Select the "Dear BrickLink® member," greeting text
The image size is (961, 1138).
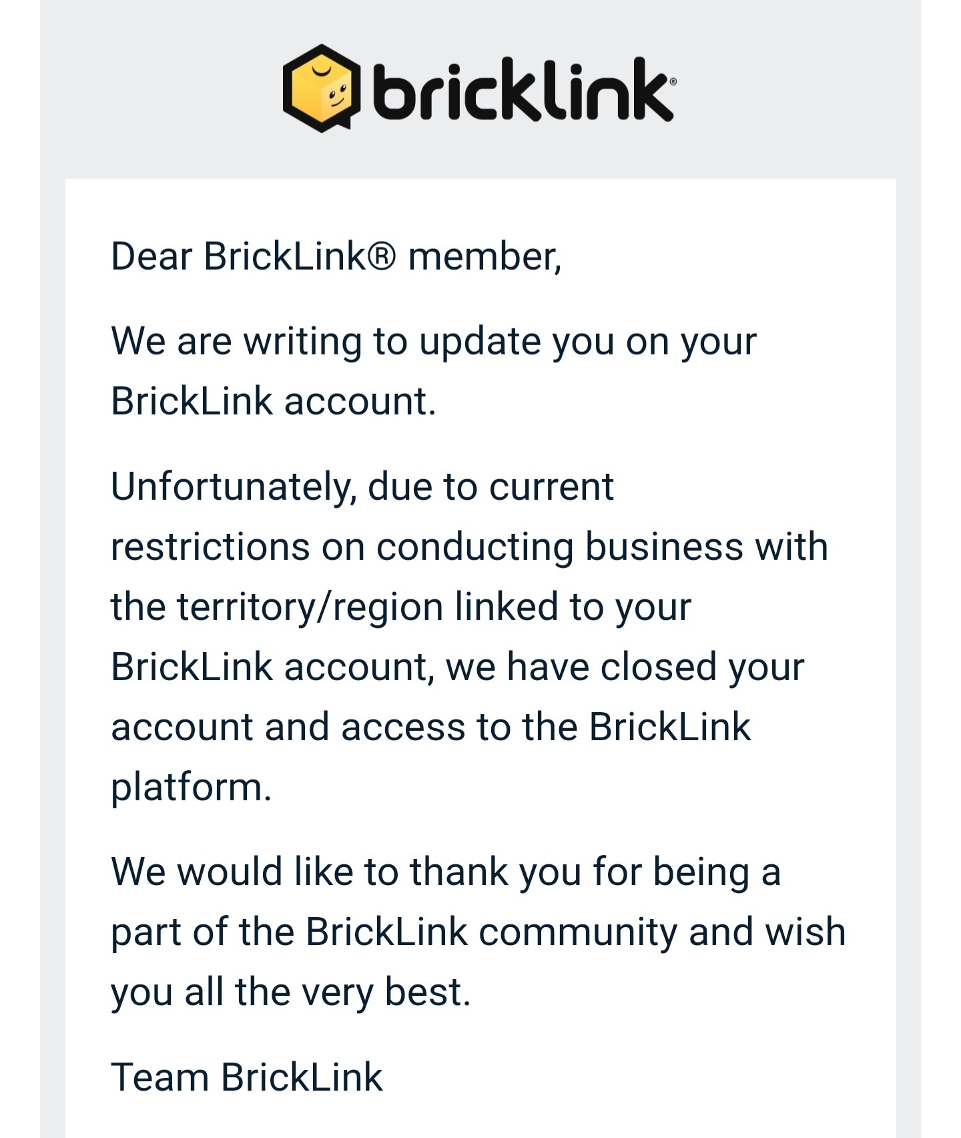[336, 257]
